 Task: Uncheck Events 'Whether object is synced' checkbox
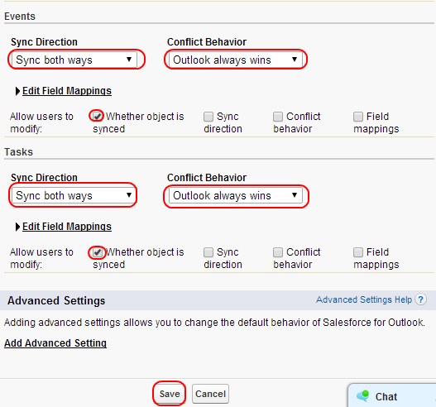tap(98, 116)
